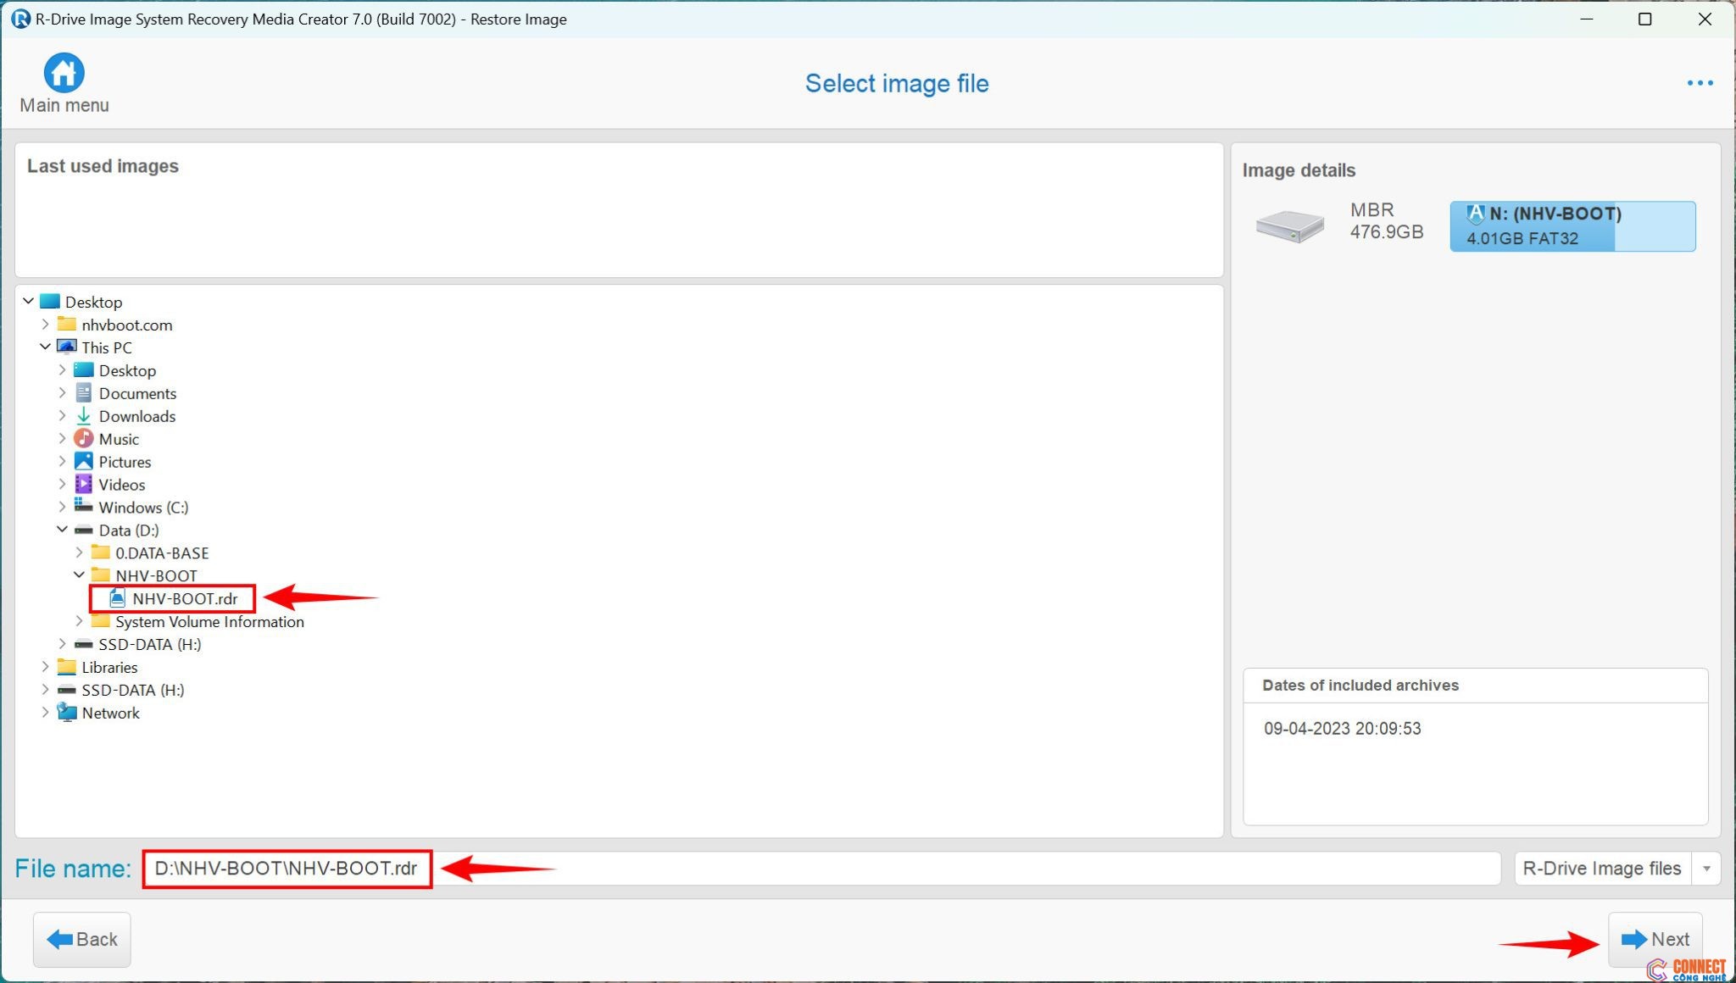Expand the Windows (C:) drive node

tap(62, 508)
